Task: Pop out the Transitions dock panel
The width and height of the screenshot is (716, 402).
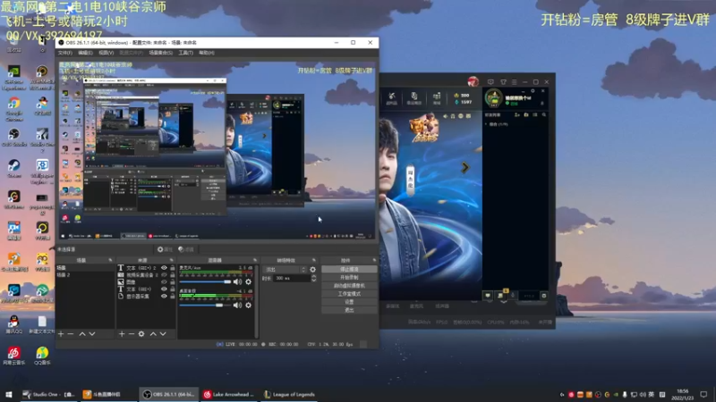Action: [314, 260]
